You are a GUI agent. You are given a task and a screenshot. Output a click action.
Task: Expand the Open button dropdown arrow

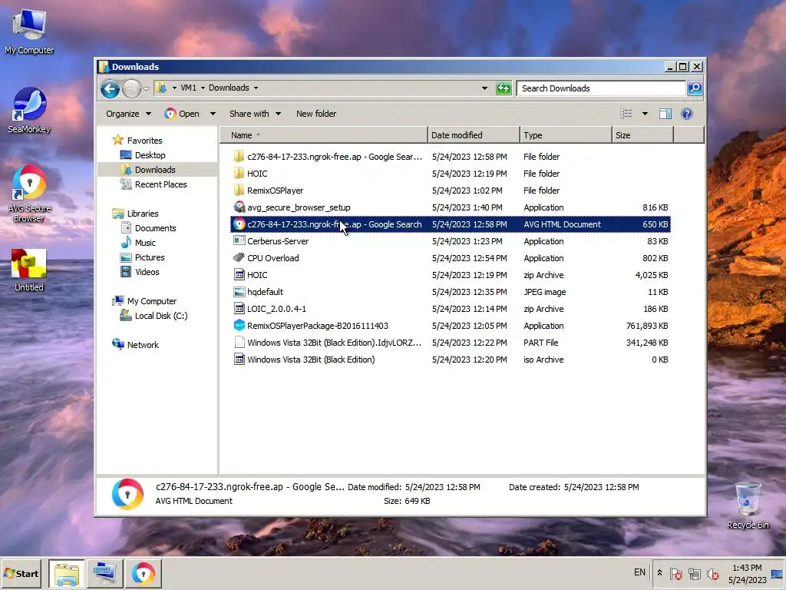pos(213,114)
